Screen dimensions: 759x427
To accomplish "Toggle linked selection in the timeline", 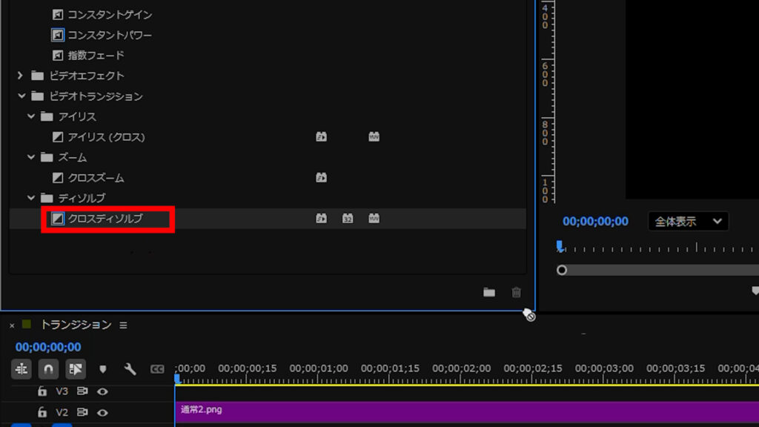I will point(76,368).
